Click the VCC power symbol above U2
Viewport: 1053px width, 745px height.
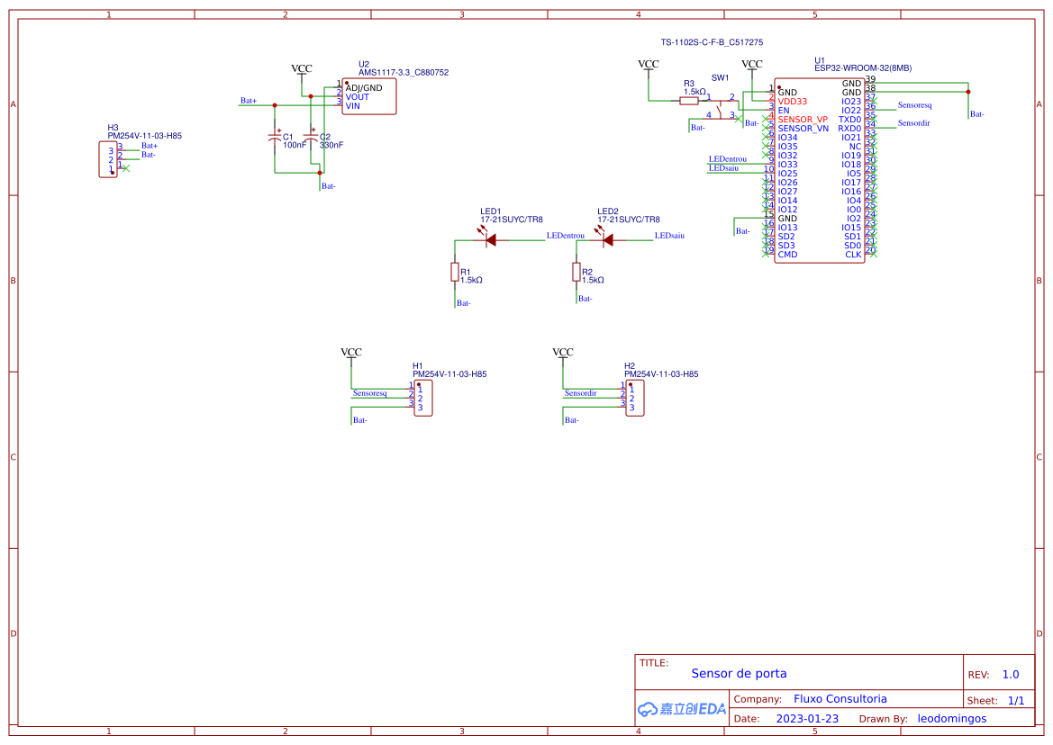[302, 69]
